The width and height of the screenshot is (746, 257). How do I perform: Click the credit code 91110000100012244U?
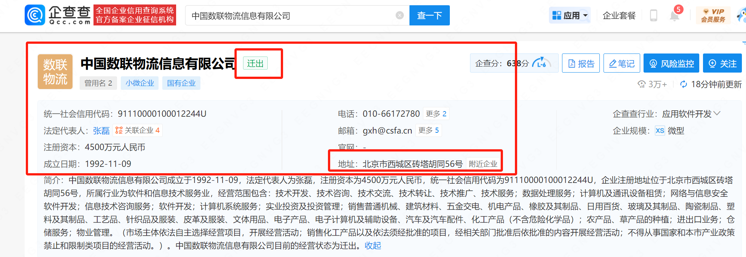[x=162, y=114]
